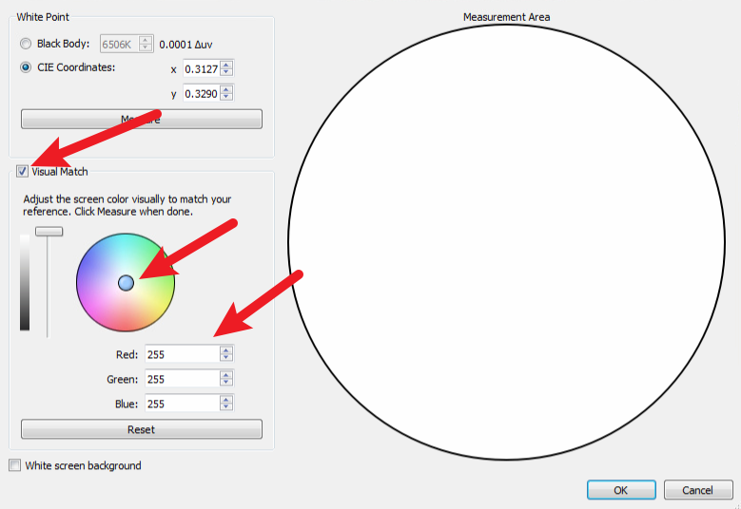Click the Cancel button

coord(698,490)
